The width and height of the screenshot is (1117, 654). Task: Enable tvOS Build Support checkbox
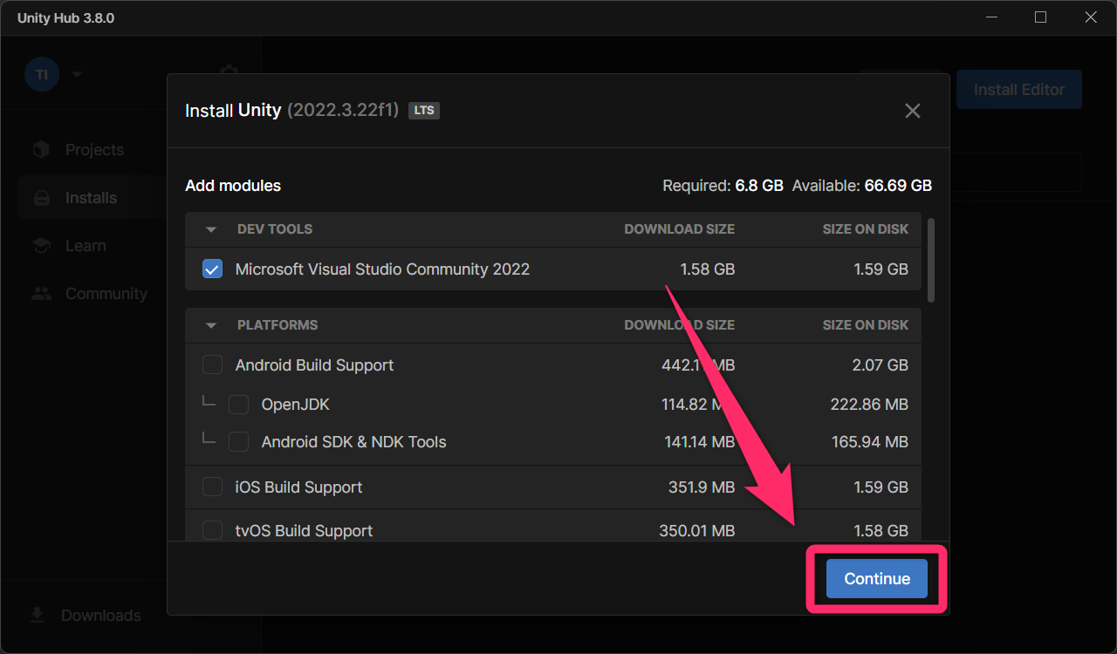[x=212, y=531]
